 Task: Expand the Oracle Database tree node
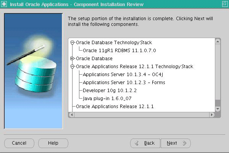(72, 59)
